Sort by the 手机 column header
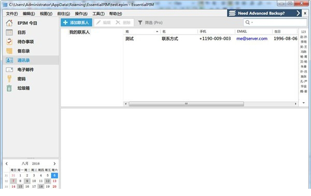The height and width of the screenshot is (196, 311). [x=216, y=31]
